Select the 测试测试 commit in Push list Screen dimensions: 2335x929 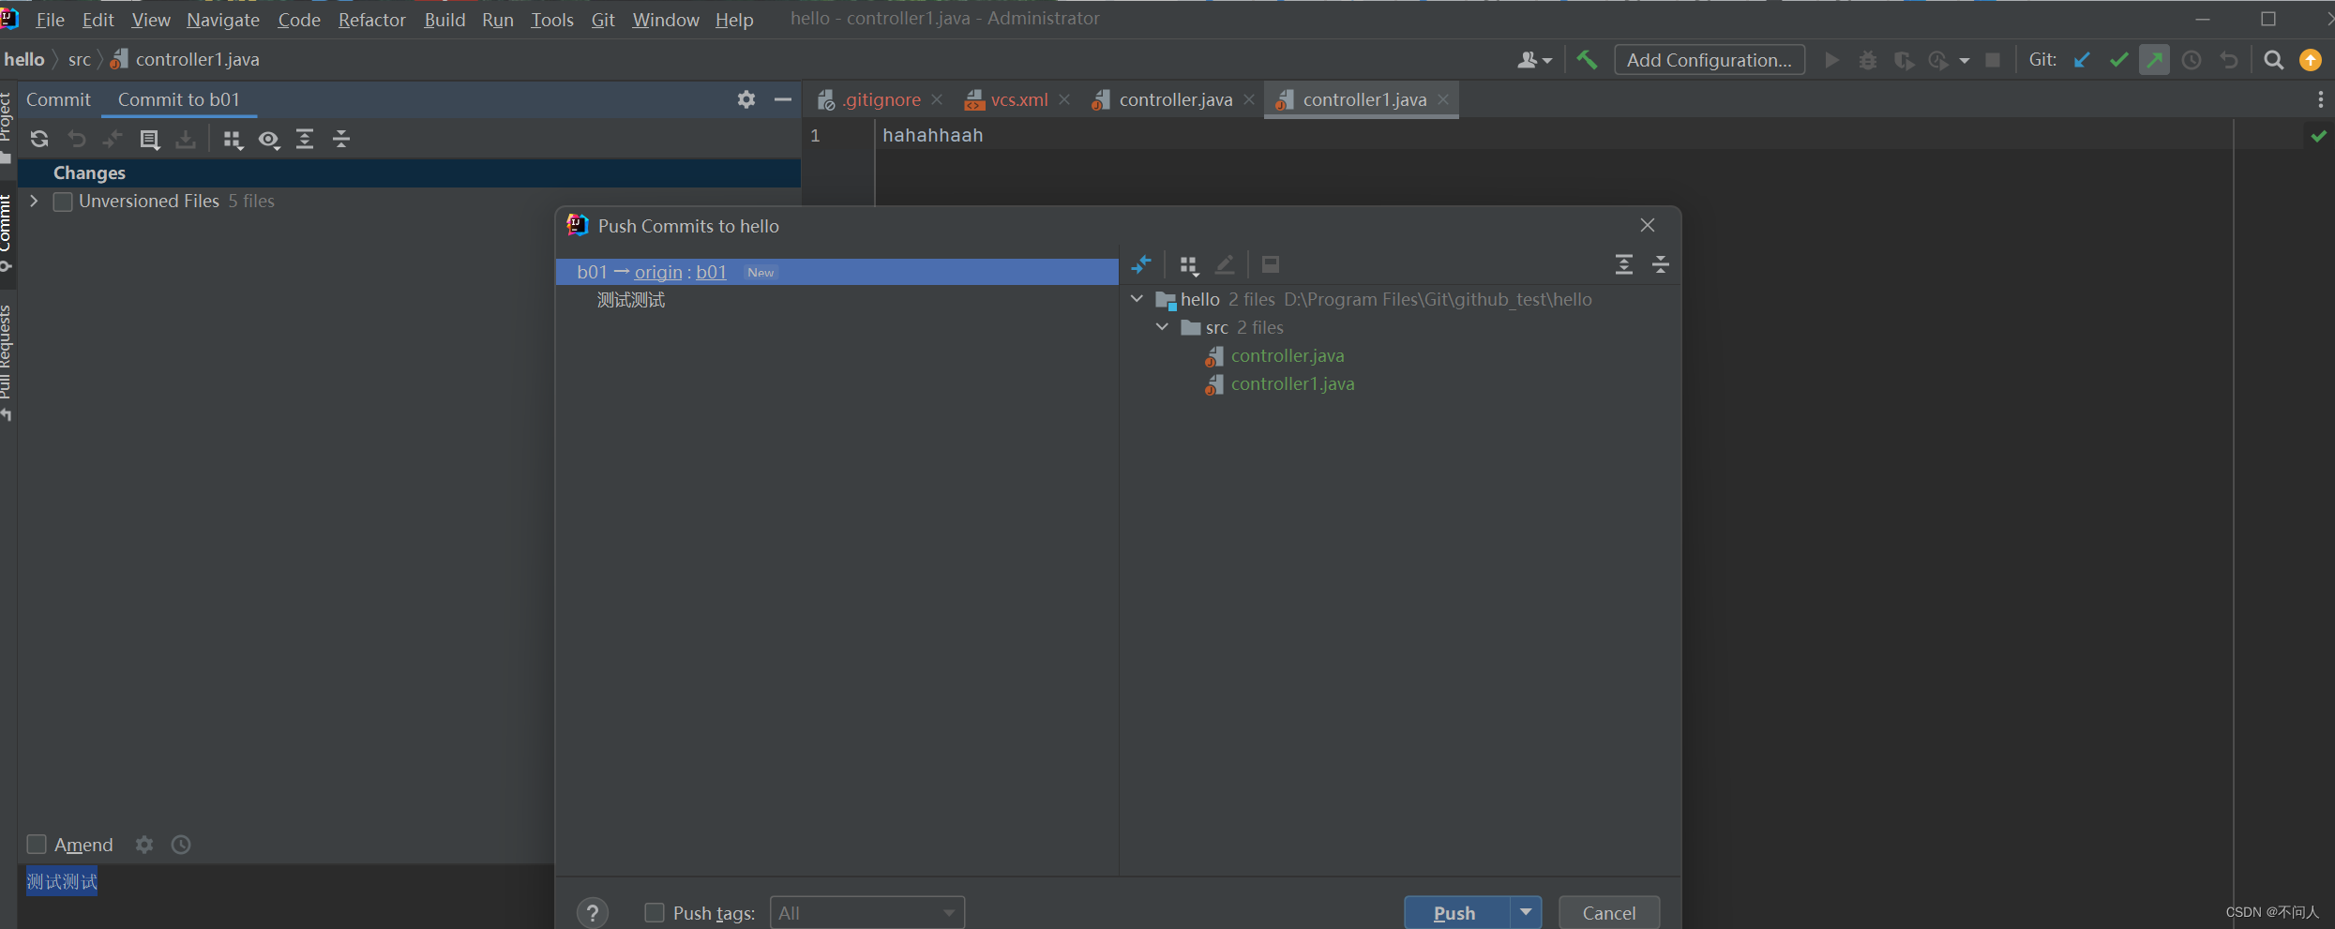[631, 300]
